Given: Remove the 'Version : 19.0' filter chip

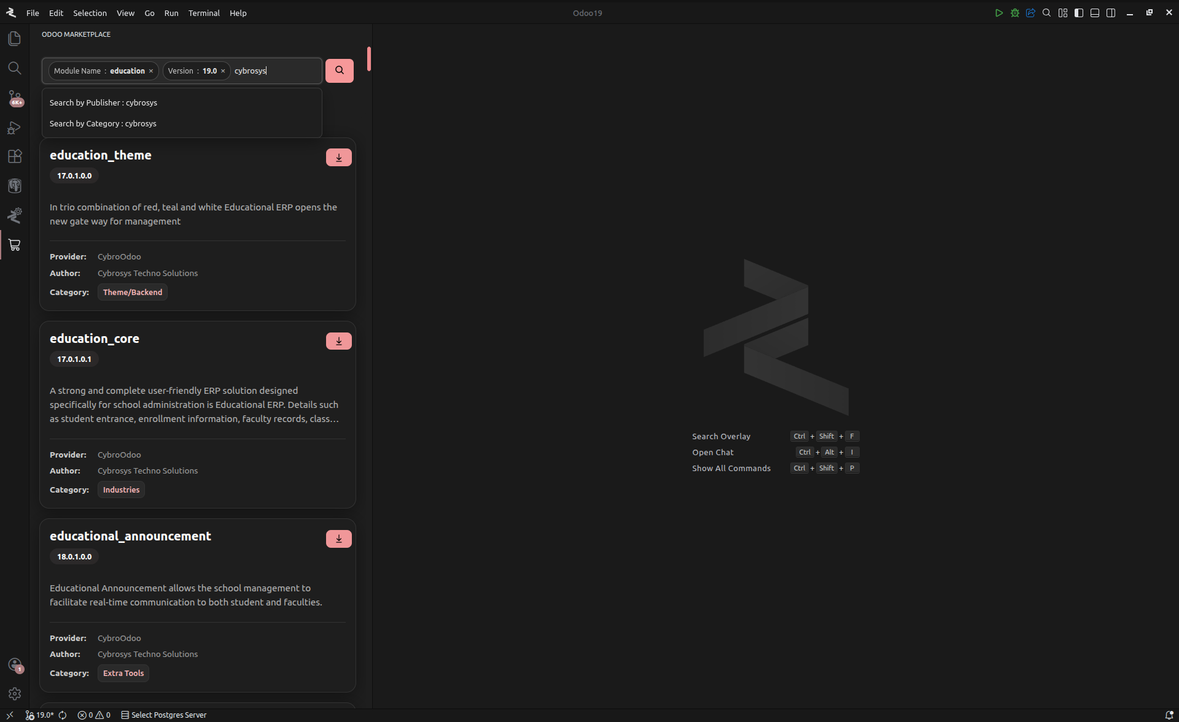Looking at the screenshot, I should pos(223,71).
